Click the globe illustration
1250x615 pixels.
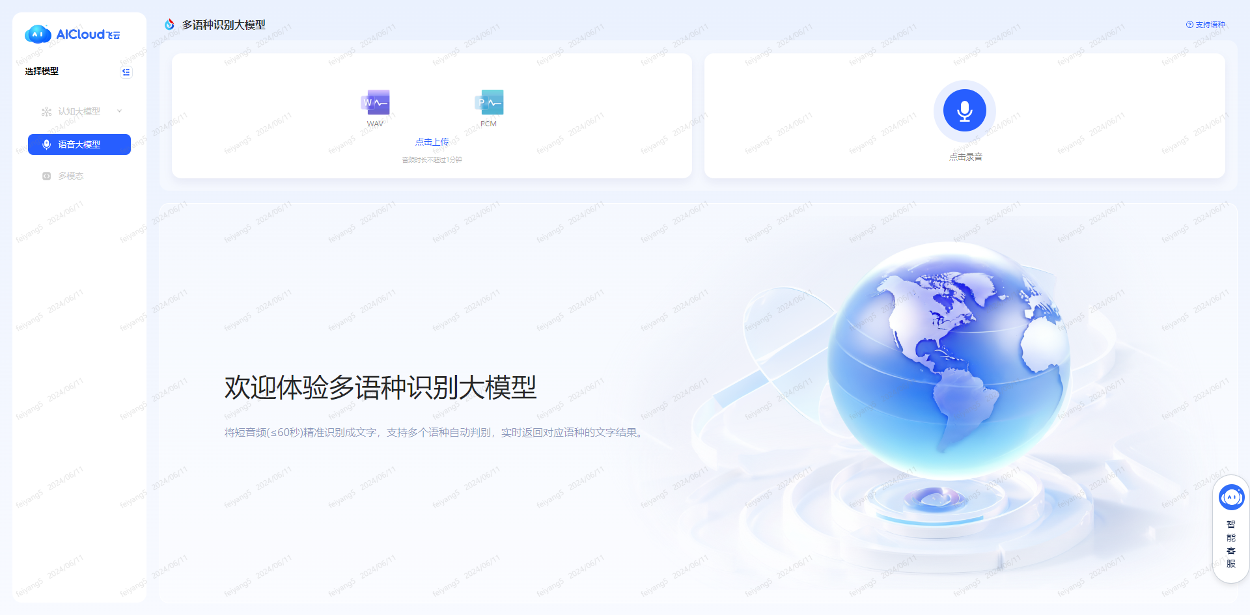(948, 358)
